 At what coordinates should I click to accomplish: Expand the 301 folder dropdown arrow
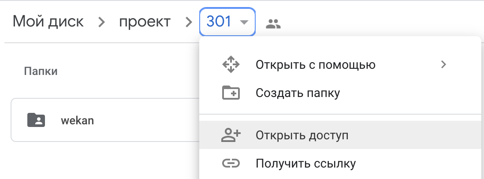(x=244, y=22)
